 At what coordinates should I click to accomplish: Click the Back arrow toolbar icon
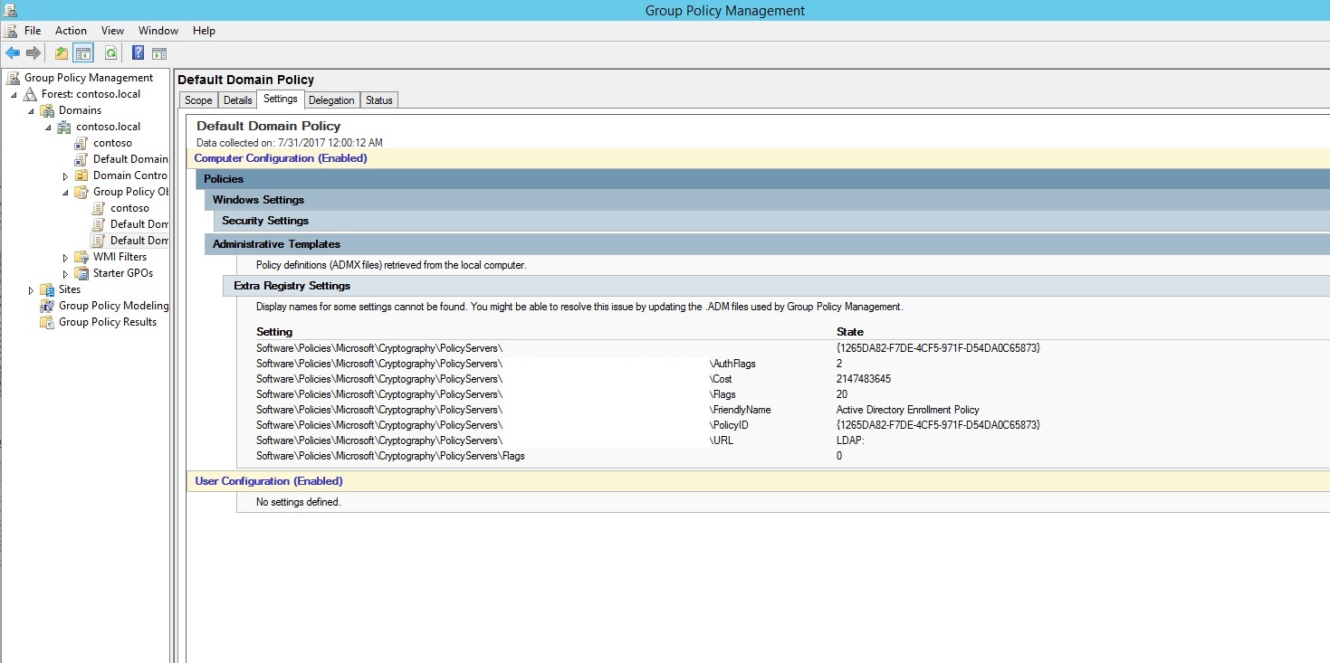[x=13, y=52]
